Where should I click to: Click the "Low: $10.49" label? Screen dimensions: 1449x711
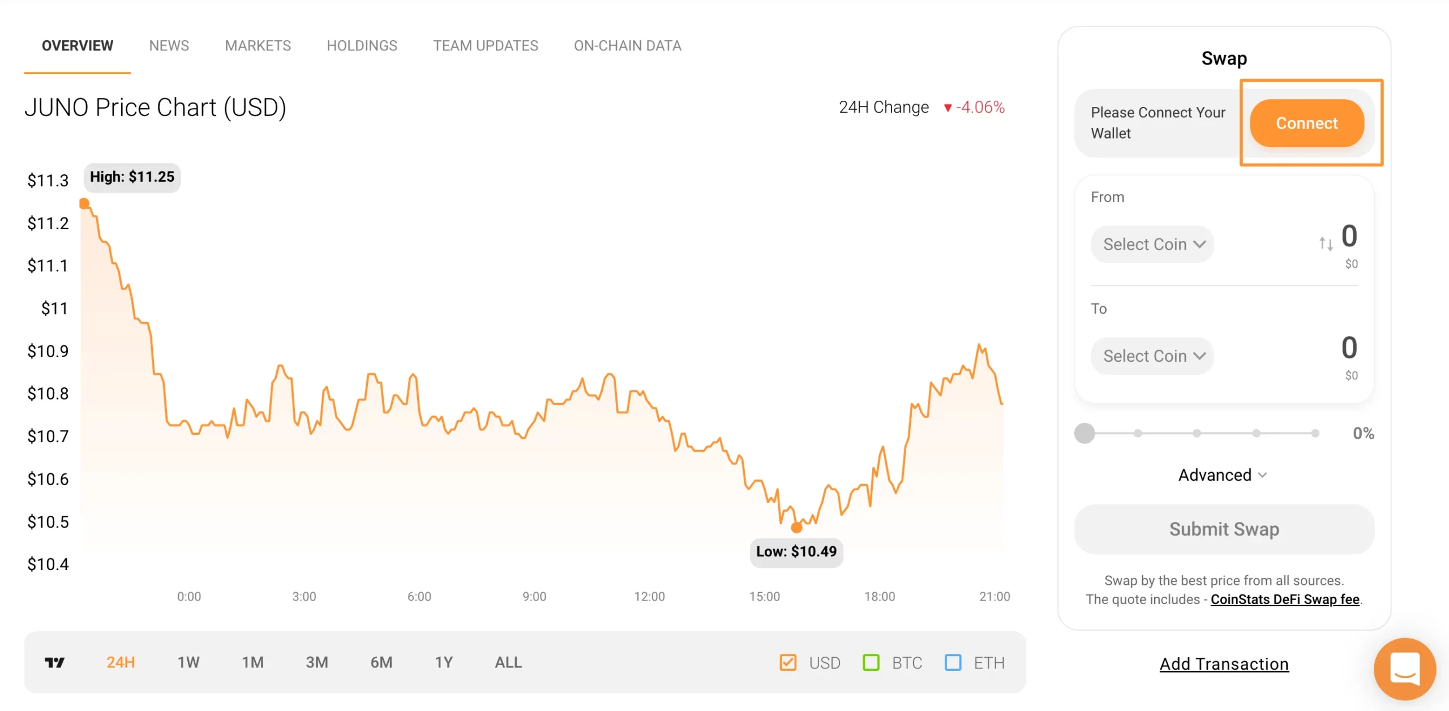pos(796,552)
